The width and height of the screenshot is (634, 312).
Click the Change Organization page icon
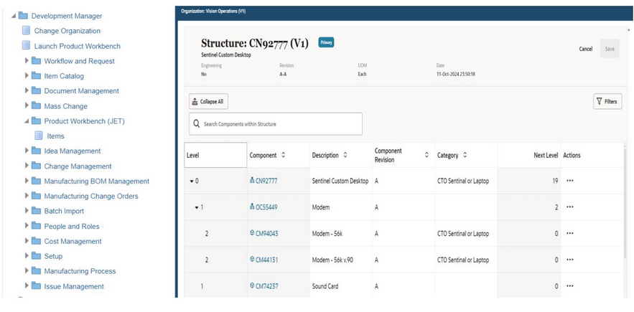tap(26, 31)
